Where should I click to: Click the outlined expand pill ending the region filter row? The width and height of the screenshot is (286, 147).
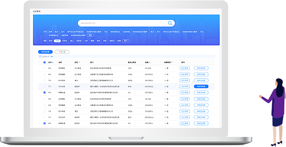click(126, 41)
